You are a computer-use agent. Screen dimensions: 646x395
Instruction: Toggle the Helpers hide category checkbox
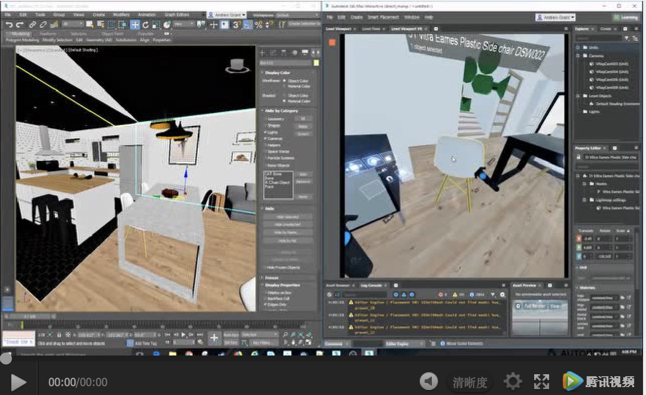(x=266, y=145)
